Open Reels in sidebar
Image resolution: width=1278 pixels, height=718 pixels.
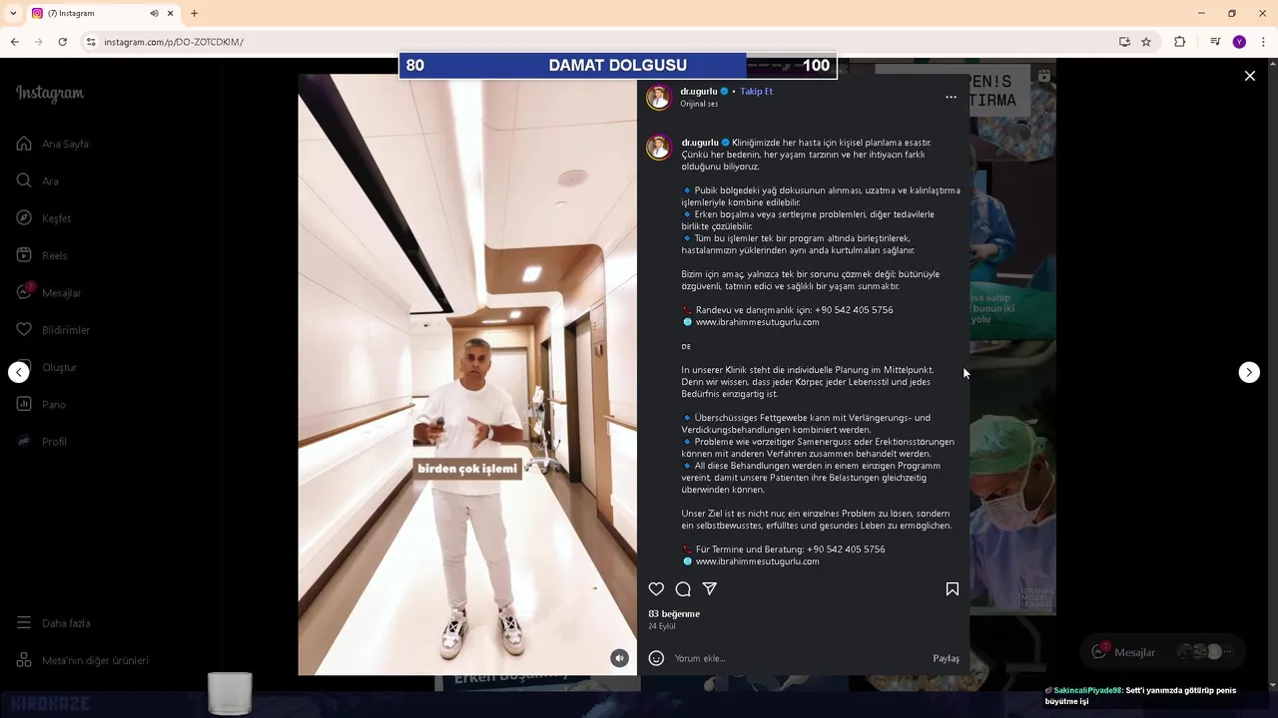[x=42, y=255]
